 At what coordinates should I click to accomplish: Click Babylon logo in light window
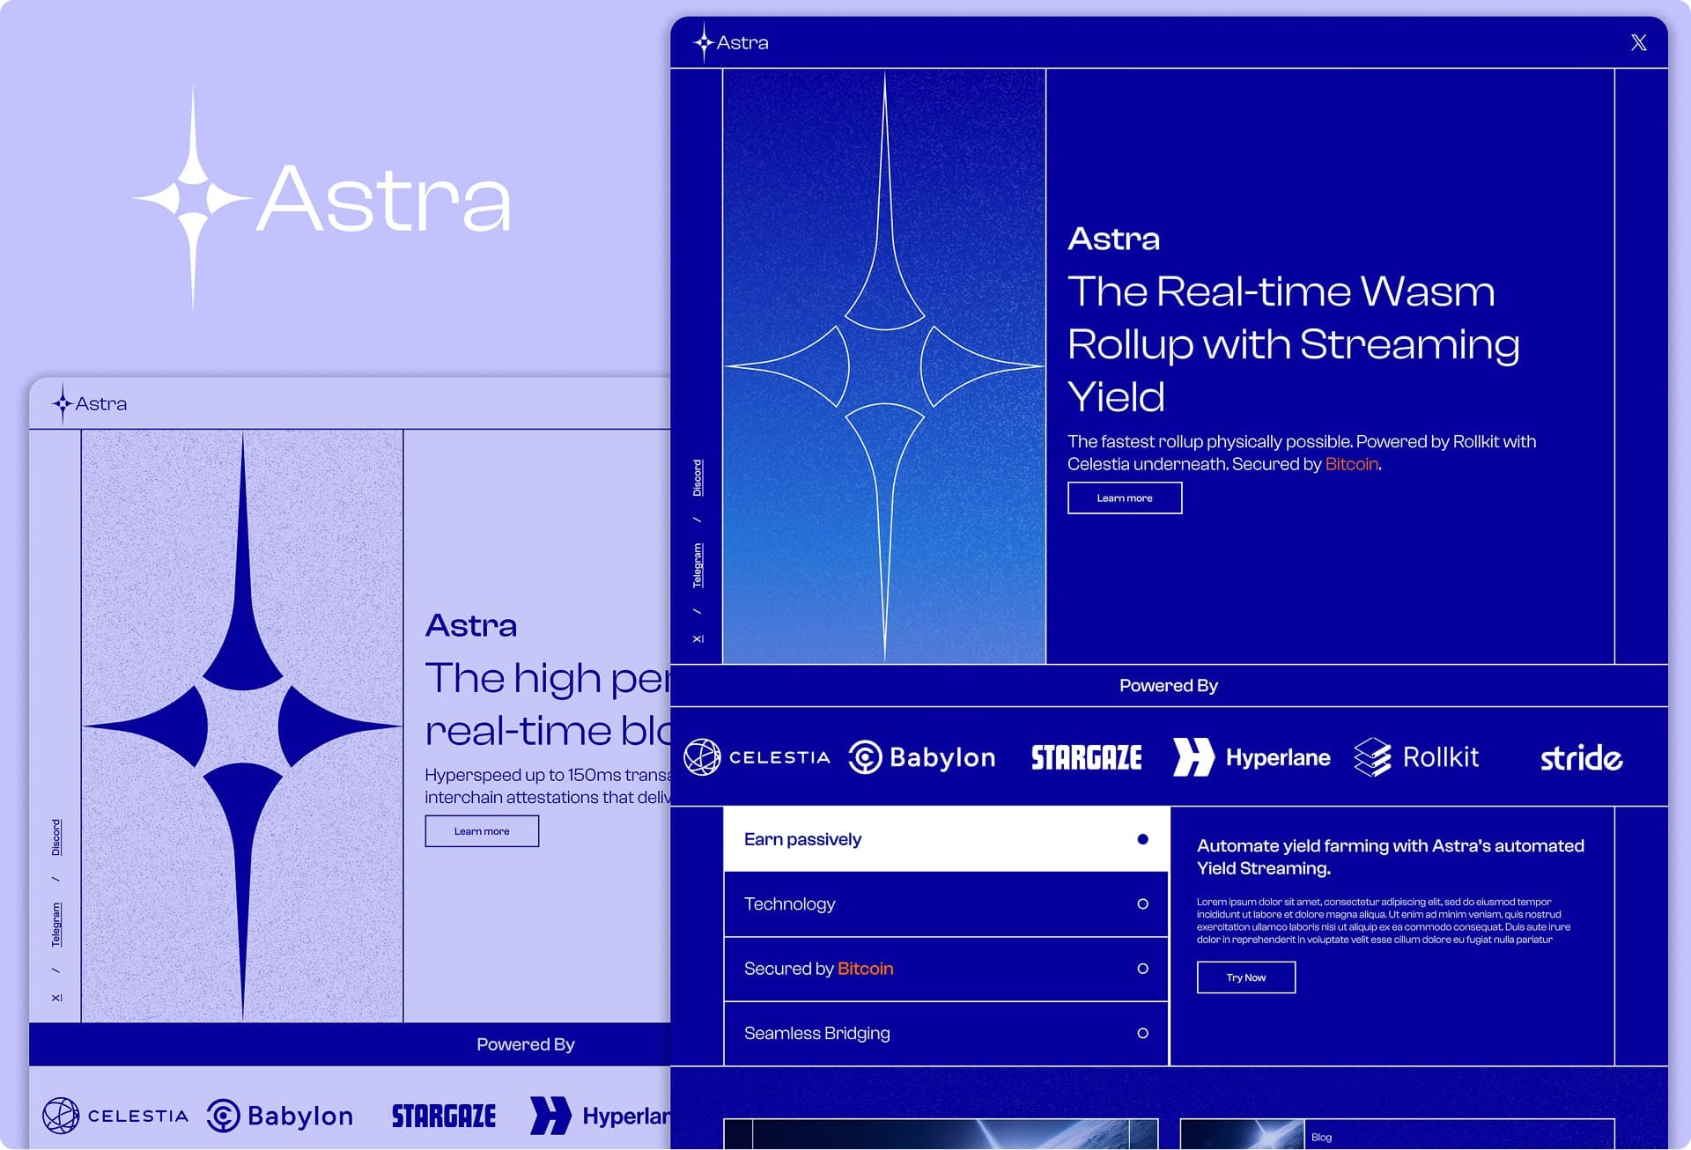tap(280, 1116)
